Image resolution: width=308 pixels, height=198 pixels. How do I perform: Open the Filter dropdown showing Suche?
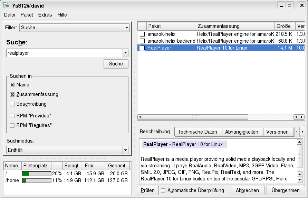click(x=75, y=28)
